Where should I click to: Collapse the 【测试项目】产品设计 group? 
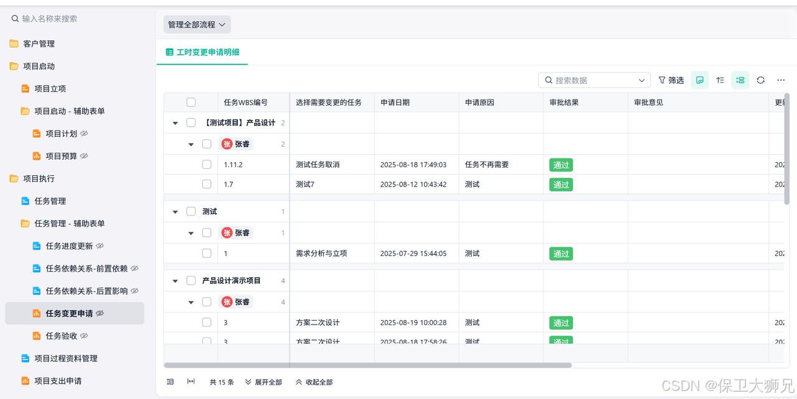(x=176, y=123)
